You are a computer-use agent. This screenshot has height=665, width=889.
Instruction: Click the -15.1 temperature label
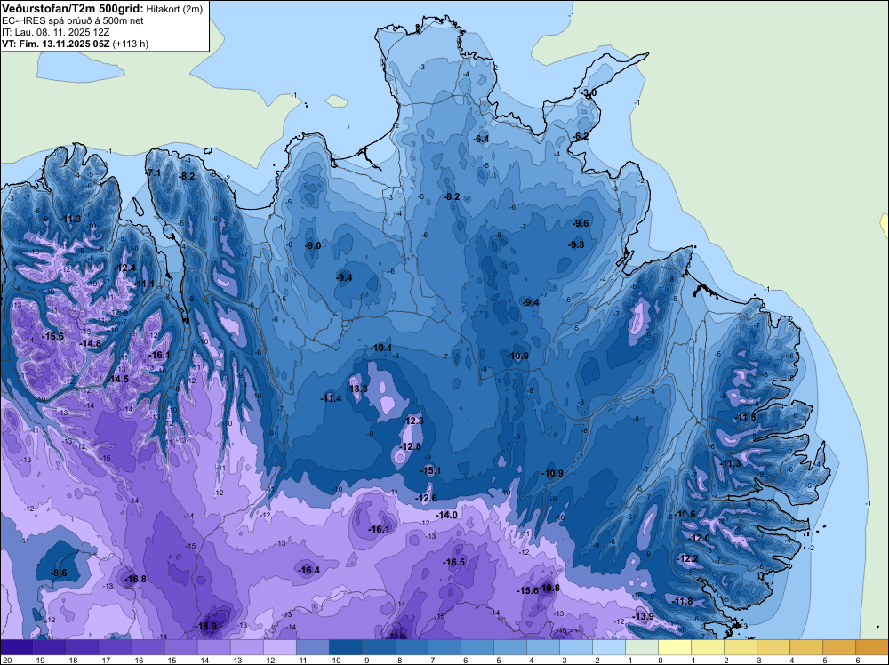click(x=430, y=470)
